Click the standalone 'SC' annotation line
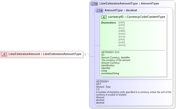 click(103, 55)
